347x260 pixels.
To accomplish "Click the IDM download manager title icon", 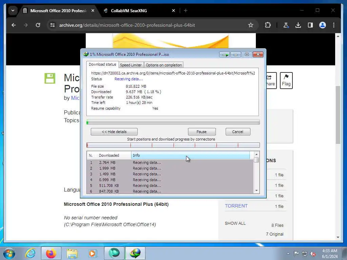I will [86, 54].
